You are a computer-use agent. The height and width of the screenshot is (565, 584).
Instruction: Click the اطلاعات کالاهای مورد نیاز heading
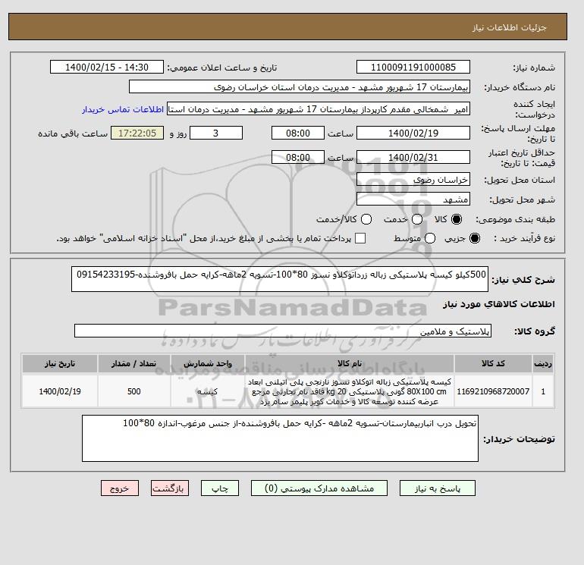(499, 304)
